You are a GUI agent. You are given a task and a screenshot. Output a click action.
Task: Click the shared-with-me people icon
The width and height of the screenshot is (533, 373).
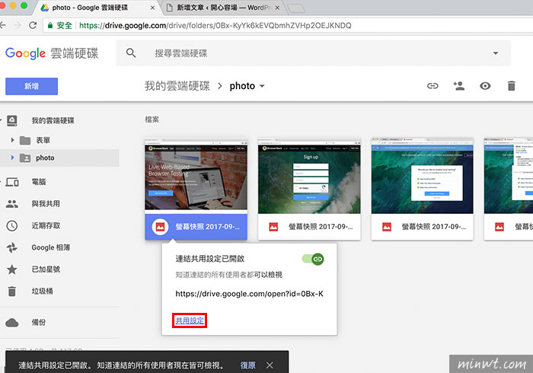pyautogui.click(x=12, y=204)
